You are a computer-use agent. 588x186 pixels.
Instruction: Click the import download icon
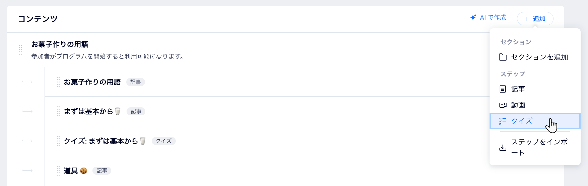coord(503,147)
